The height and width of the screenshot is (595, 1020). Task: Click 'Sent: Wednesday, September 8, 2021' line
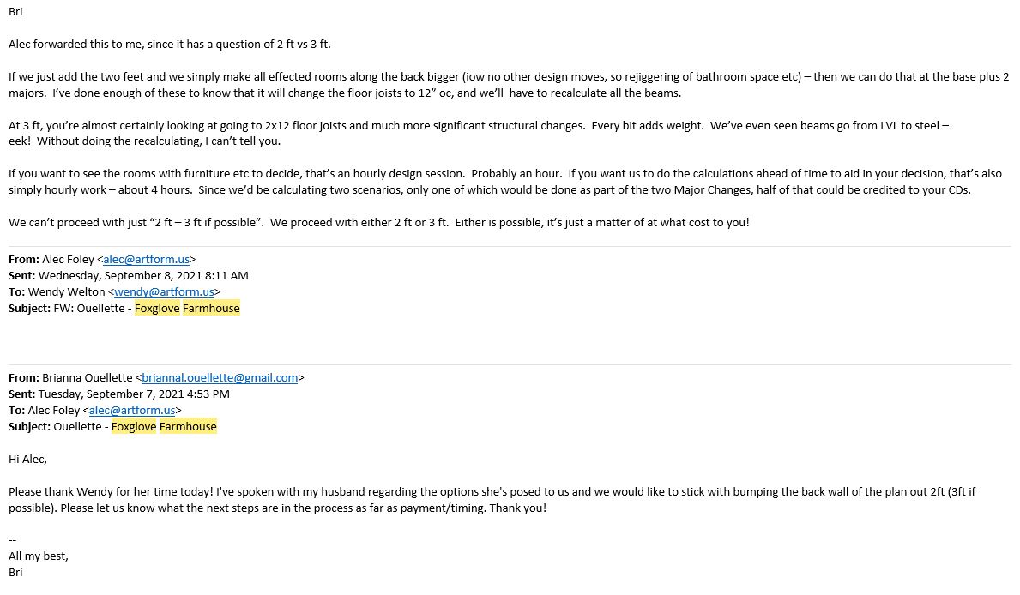(x=128, y=276)
